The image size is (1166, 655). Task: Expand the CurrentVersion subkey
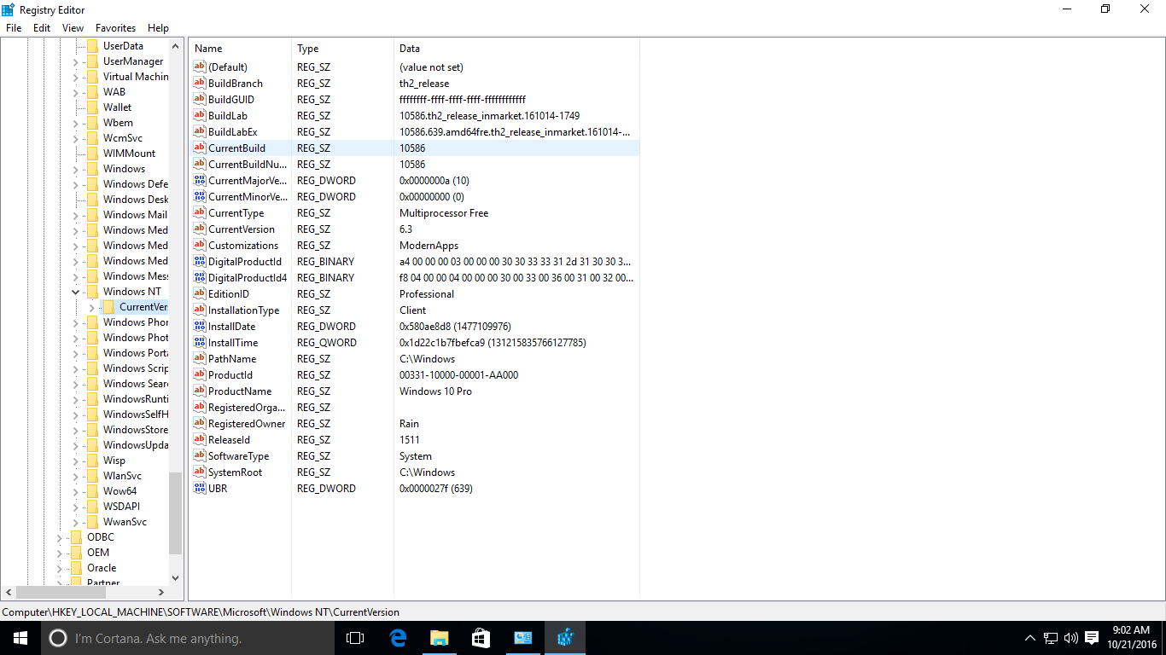pos(91,307)
